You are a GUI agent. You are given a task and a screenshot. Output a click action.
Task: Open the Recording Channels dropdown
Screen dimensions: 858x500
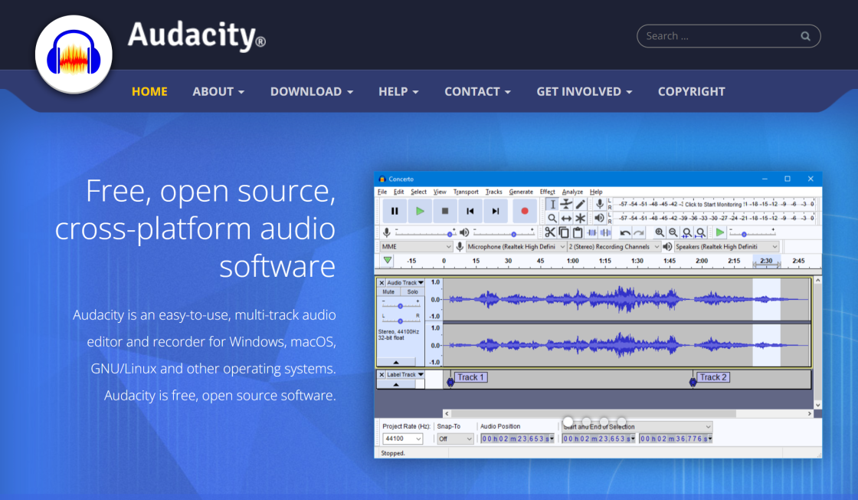pyautogui.click(x=614, y=246)
